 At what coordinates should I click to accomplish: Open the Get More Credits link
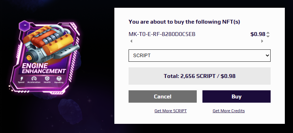click(229, 111)
